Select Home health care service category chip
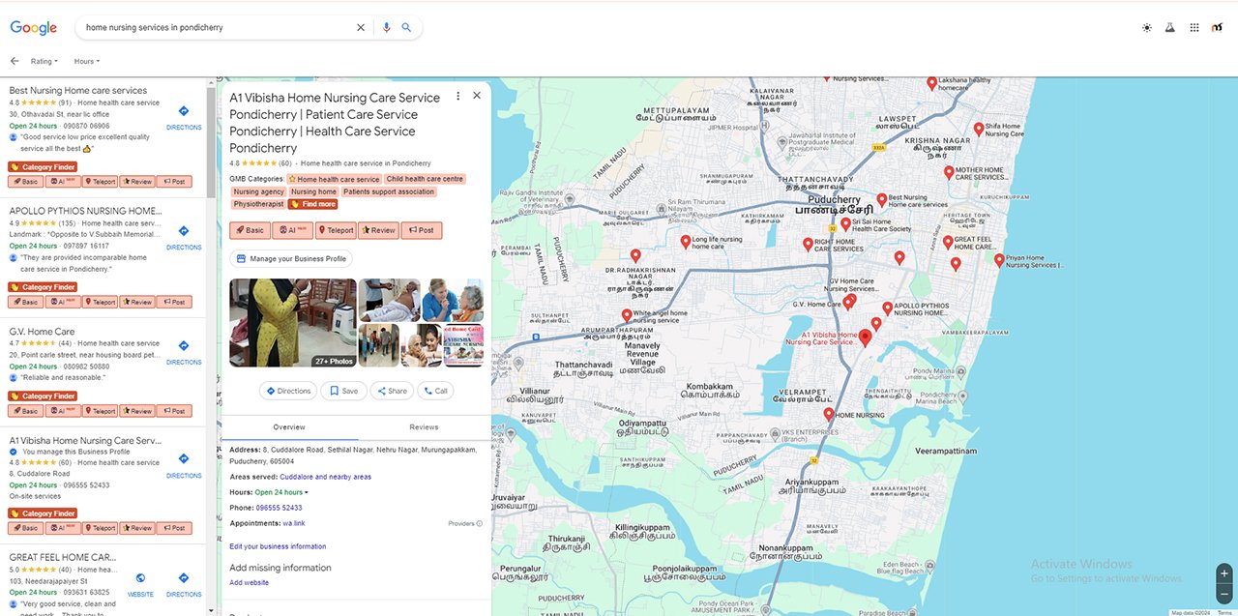 (x=334, y=179)
